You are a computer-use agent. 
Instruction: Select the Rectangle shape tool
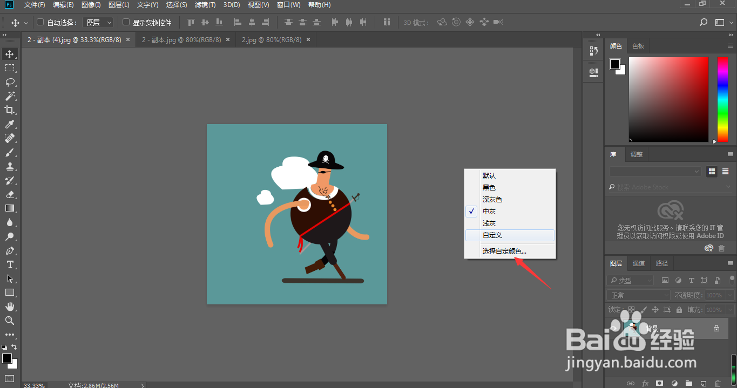point(10,292)
